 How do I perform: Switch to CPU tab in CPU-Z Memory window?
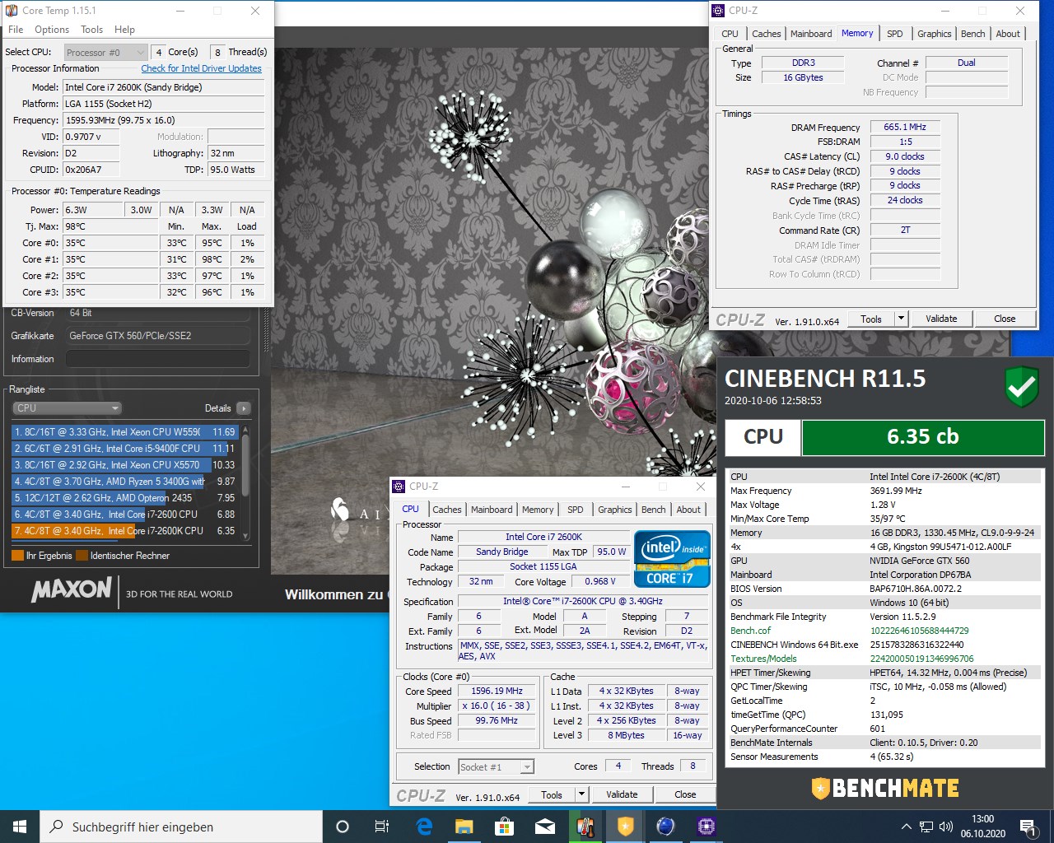coord(730,34)
